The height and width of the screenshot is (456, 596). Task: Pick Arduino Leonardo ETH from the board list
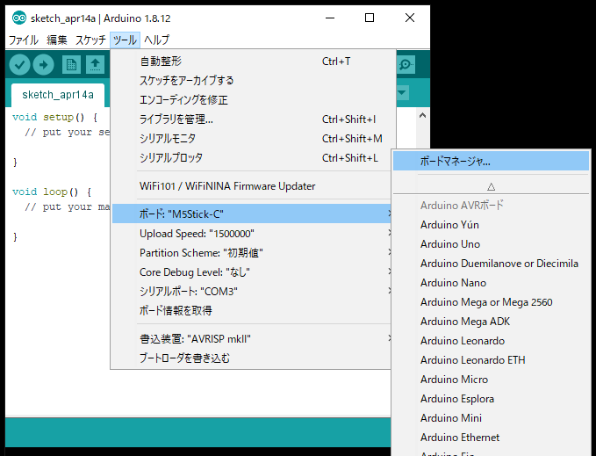click(473, 360)
